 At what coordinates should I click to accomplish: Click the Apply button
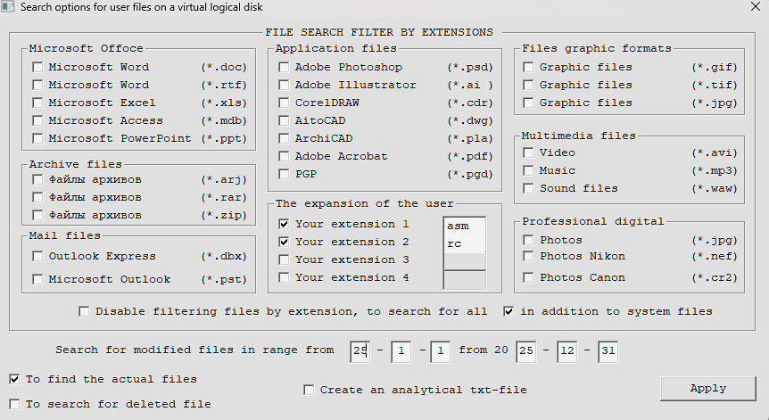click(x=707, y=389)
